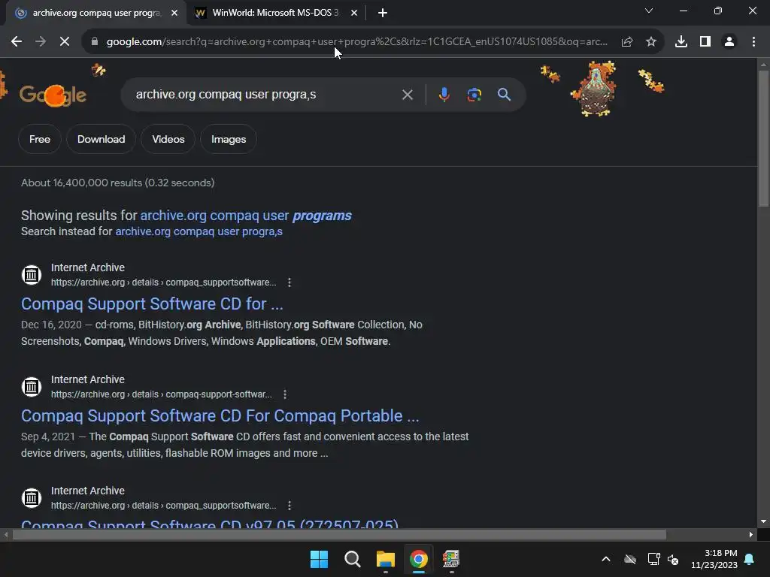
Task: View site information lock icon
Action: 95,42
